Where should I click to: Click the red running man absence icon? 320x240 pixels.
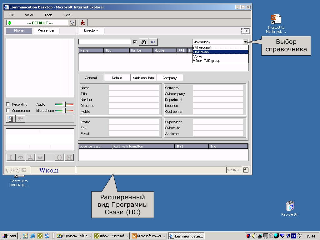[82, 23]
